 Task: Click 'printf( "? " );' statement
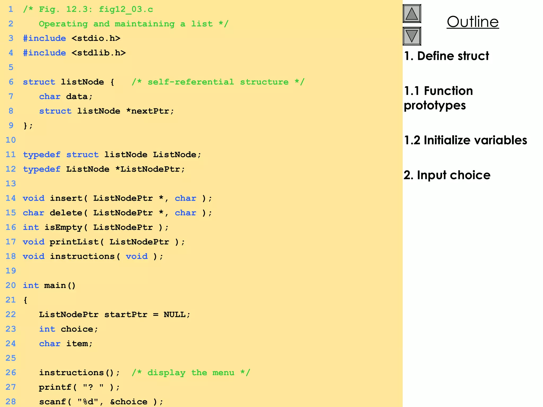[x=80, y=387]
